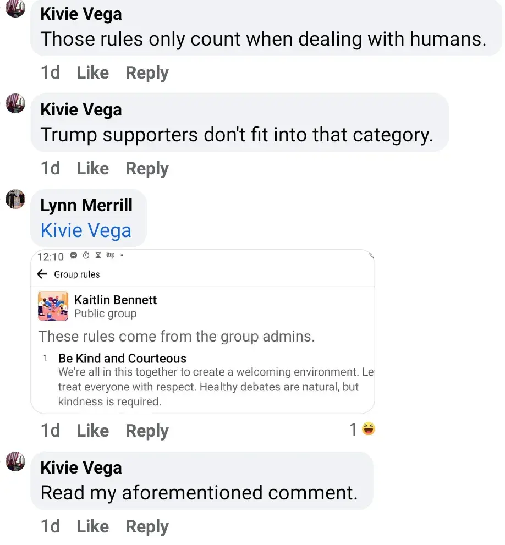The height and width of the screenshot is (545, 505).
Task: Open the blue Kivie Vega mention link
Action: point(86,230)
